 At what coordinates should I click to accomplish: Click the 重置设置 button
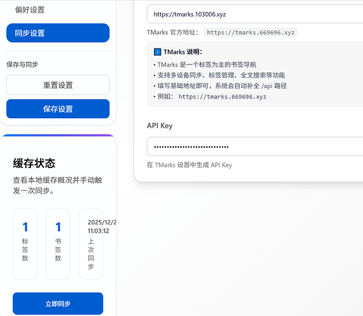coord(58,85)
